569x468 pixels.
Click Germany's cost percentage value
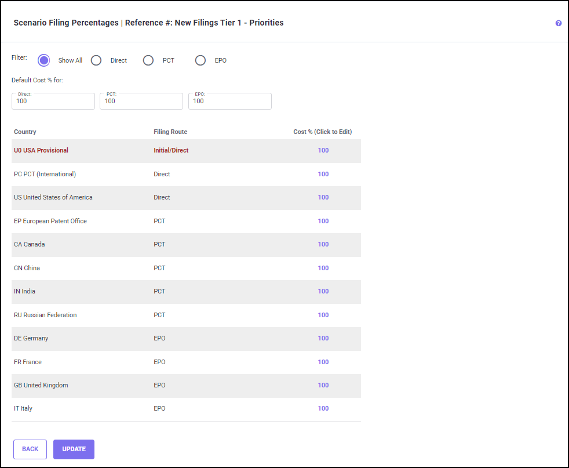point(323,339)
